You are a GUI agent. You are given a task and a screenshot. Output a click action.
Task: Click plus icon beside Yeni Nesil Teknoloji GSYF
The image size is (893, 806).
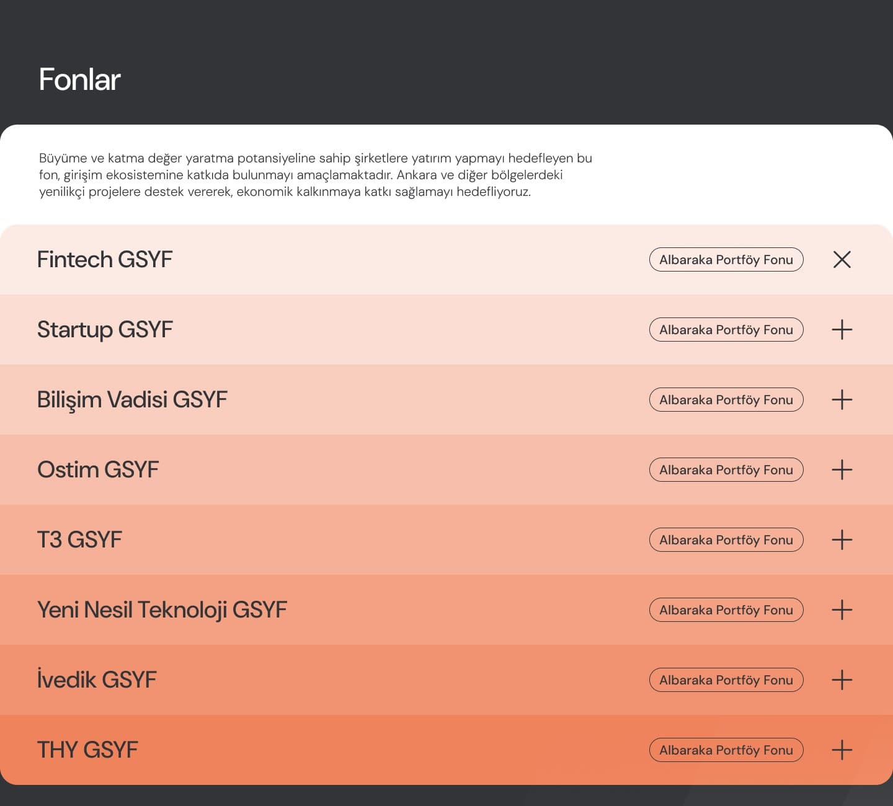pyautogui.click(x=842, y=609)
